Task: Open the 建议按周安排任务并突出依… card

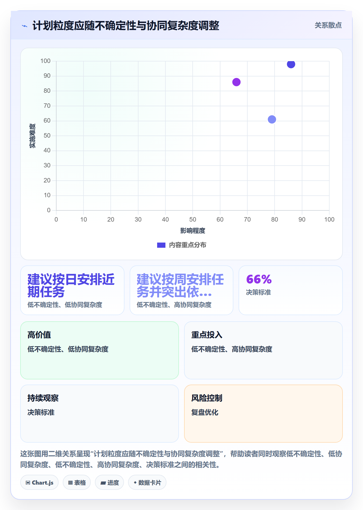Action: click(181, 290)
